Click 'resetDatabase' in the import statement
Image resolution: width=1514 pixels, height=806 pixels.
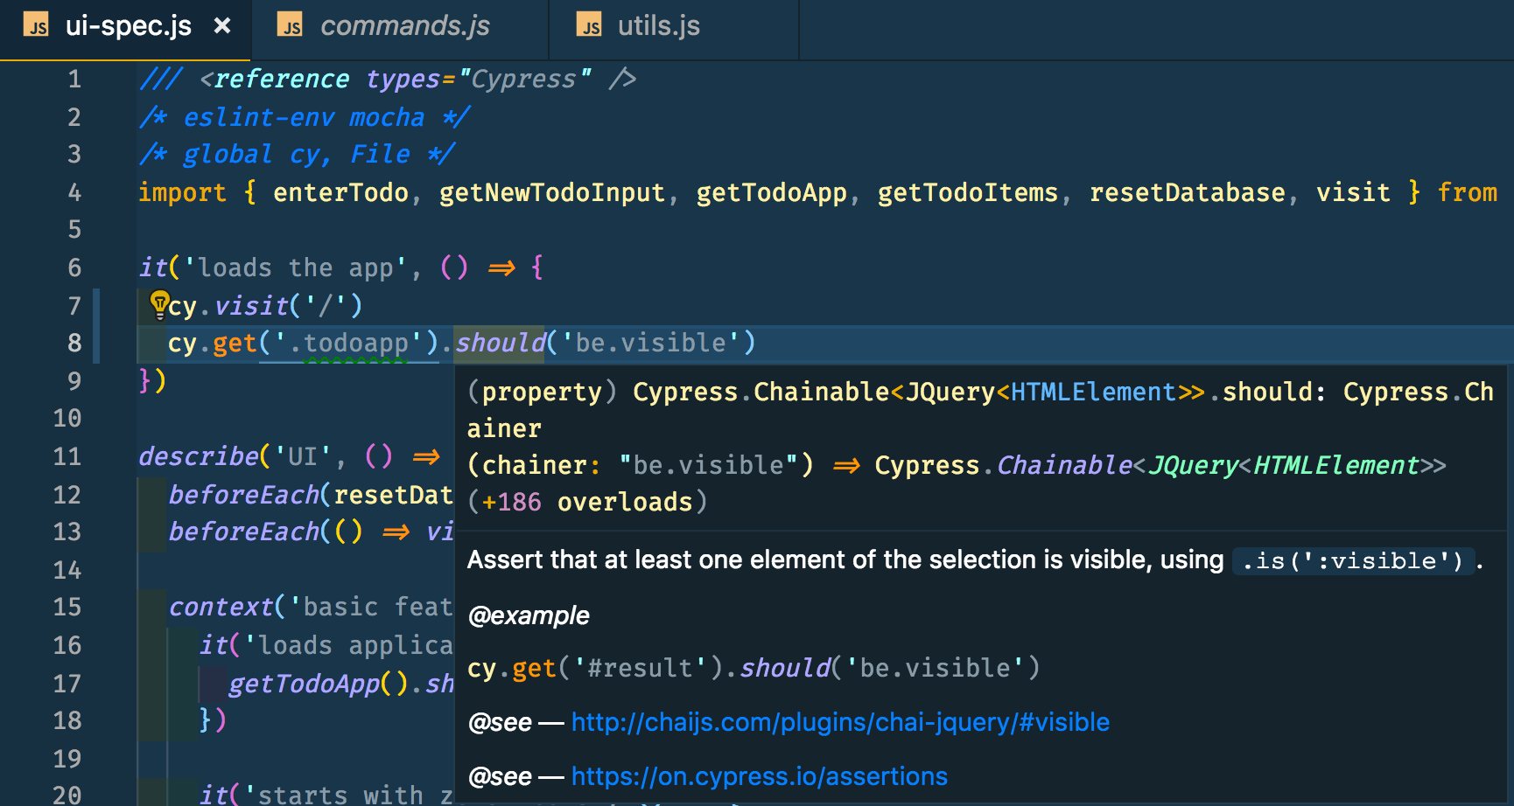click(1188, 192)
